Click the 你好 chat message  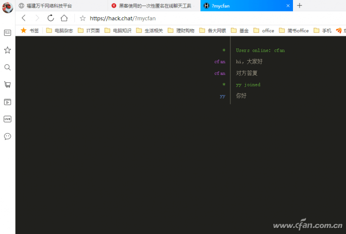pyautogui.click(x=241, y=96)
